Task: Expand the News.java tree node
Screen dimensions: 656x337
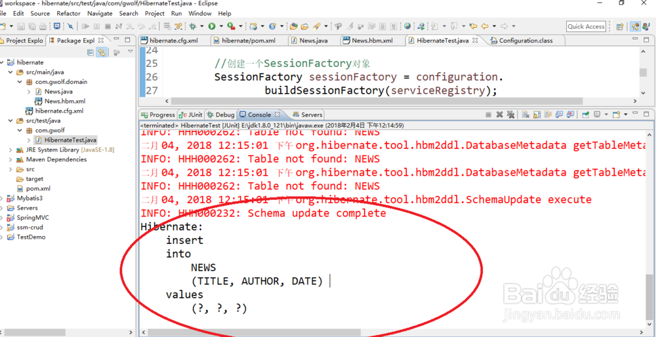Action: coord(29,91)
